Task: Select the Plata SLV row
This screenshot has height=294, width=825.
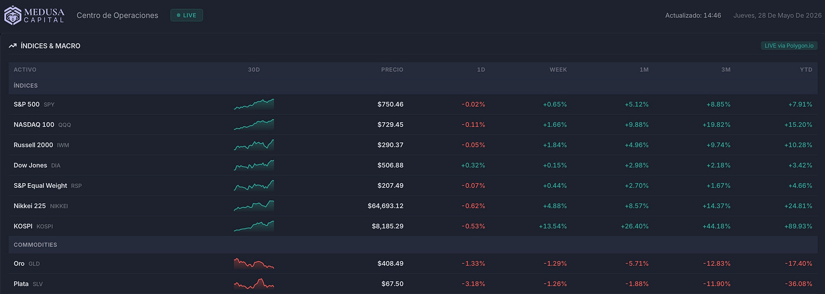Action: [413, 284]
